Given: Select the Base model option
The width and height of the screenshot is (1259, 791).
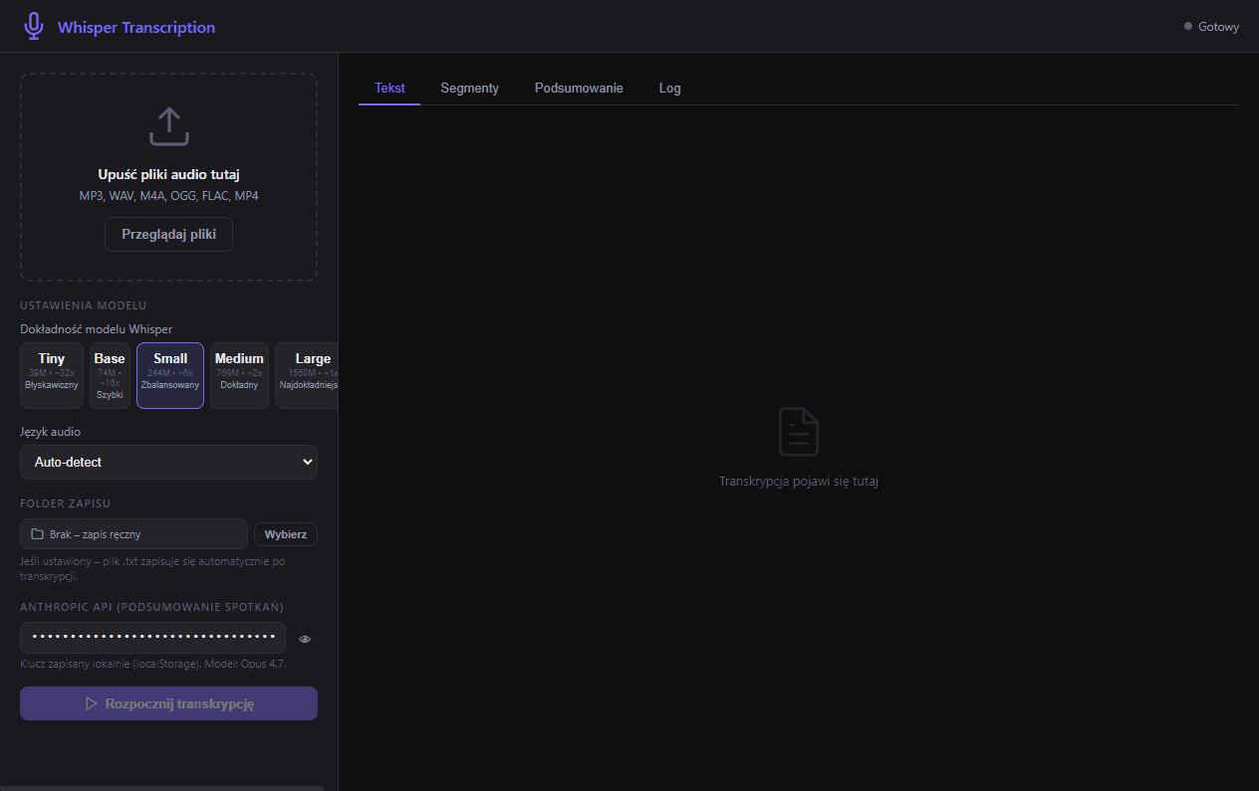Looking at the screenshot, I should (110, 376).
